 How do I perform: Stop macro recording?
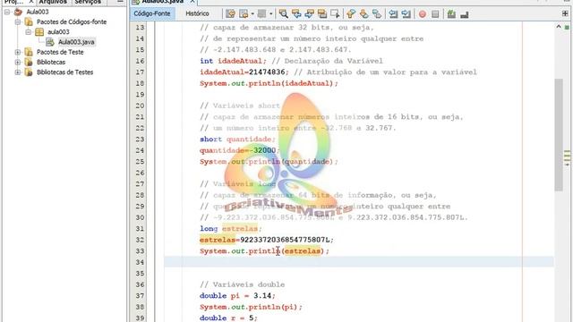pos(435,14)
